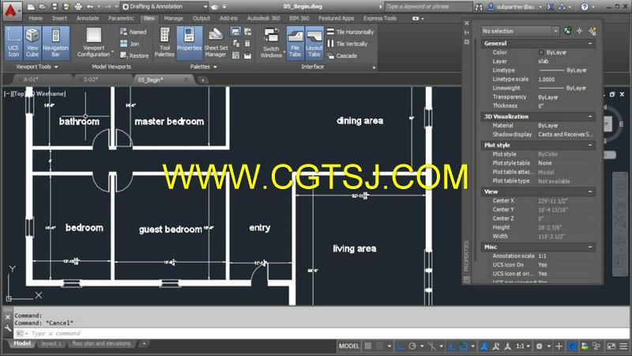Toggle the Properties palette button

tap(189, 44)
